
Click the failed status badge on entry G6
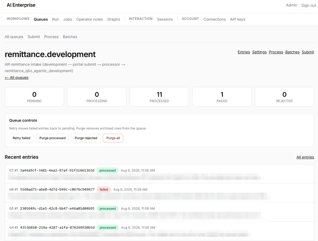(x=104, y=189)
